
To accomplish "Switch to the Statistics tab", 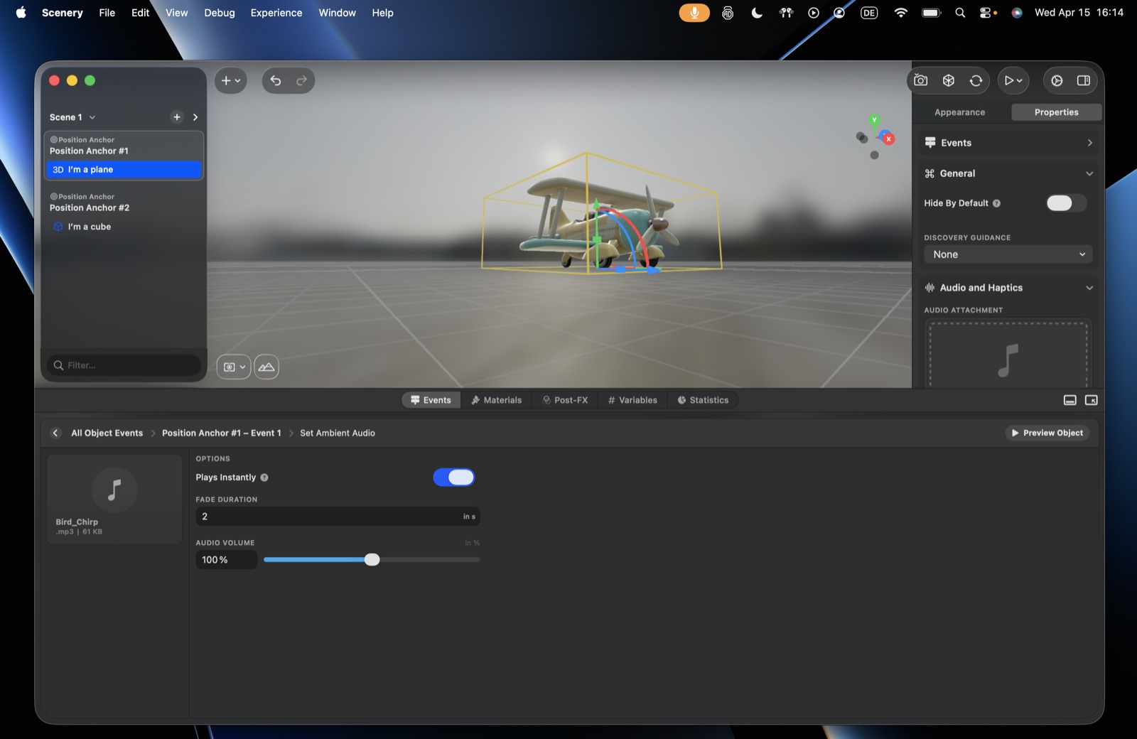I will (x=703, y=400).
